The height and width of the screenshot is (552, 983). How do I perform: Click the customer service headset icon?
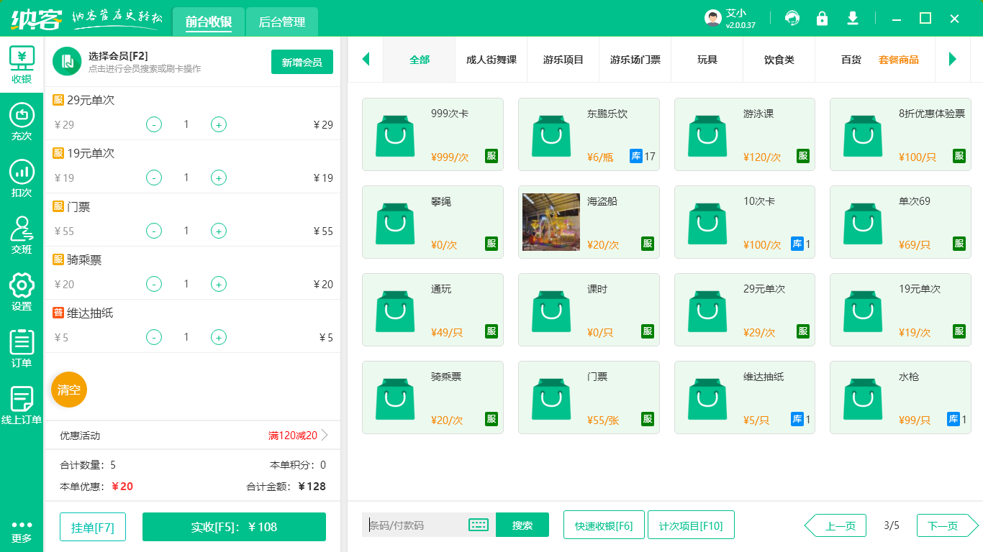click(x=792, y=18)
